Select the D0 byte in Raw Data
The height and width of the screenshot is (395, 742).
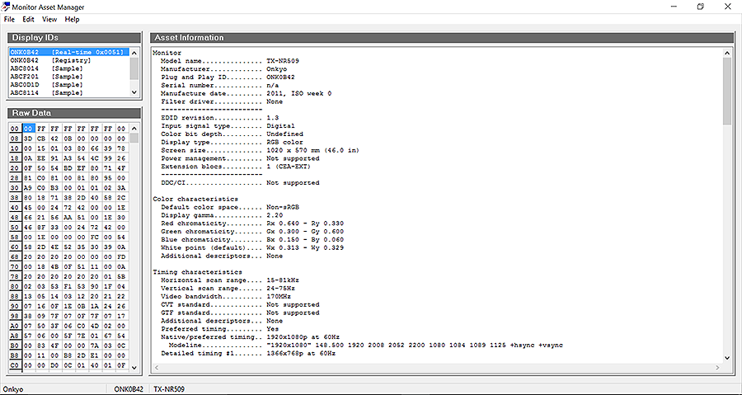55,365
